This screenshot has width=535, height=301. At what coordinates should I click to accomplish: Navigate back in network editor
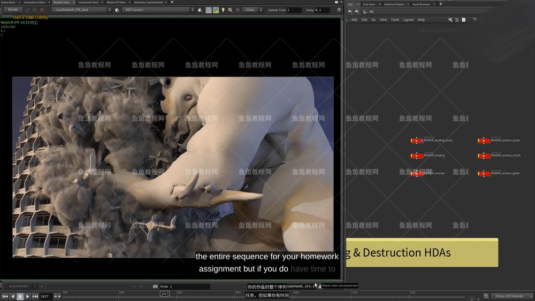(350, 11)
